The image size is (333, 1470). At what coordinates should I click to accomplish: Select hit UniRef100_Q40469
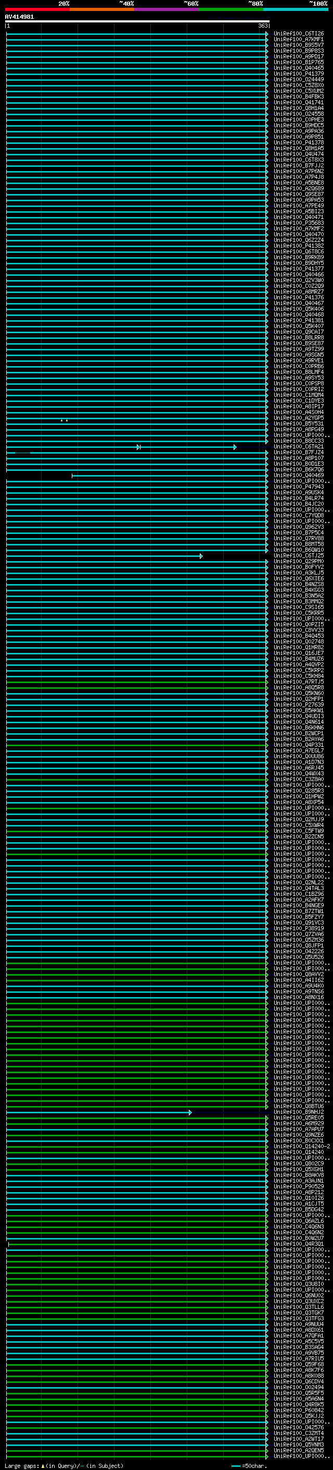298,476
